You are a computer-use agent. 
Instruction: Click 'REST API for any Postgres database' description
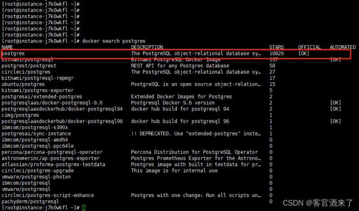(x=180, y=66)
